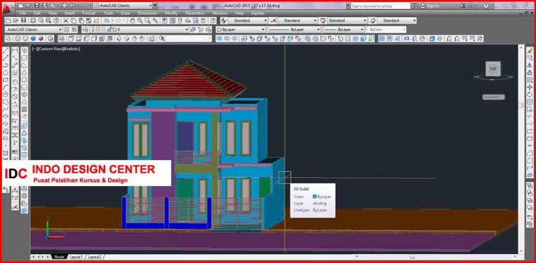Click the Plot printer icon in Standard toolbar
Screen dimensions: 536x263
coord(33,20)
